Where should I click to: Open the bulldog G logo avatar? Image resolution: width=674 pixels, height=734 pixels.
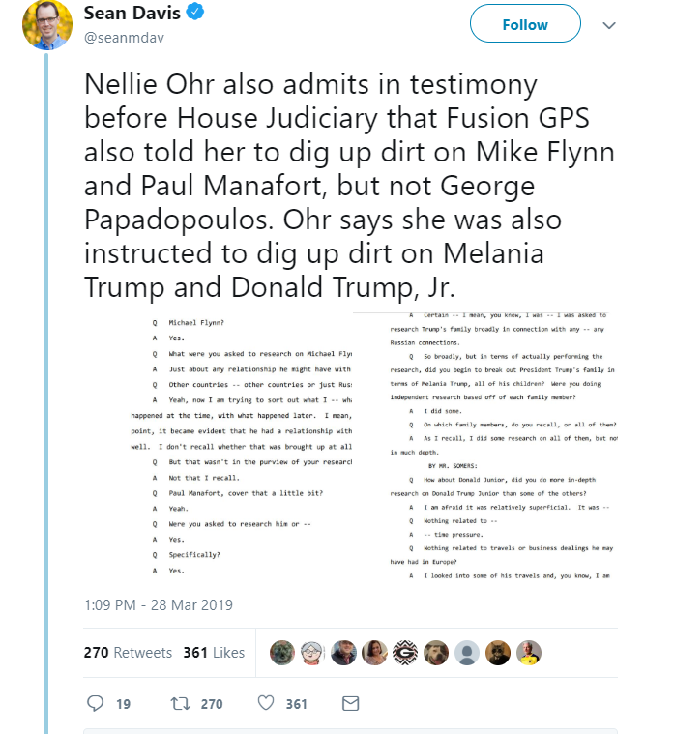point(405,653)
